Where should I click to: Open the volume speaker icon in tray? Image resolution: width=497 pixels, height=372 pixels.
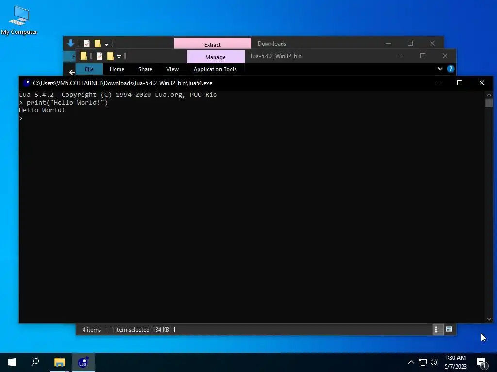click(434, 362)
